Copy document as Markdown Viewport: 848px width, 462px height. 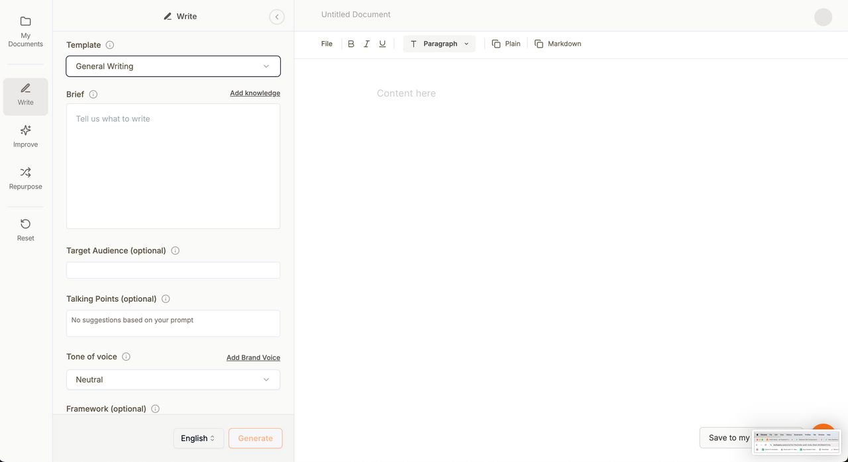tap(558, 44)
